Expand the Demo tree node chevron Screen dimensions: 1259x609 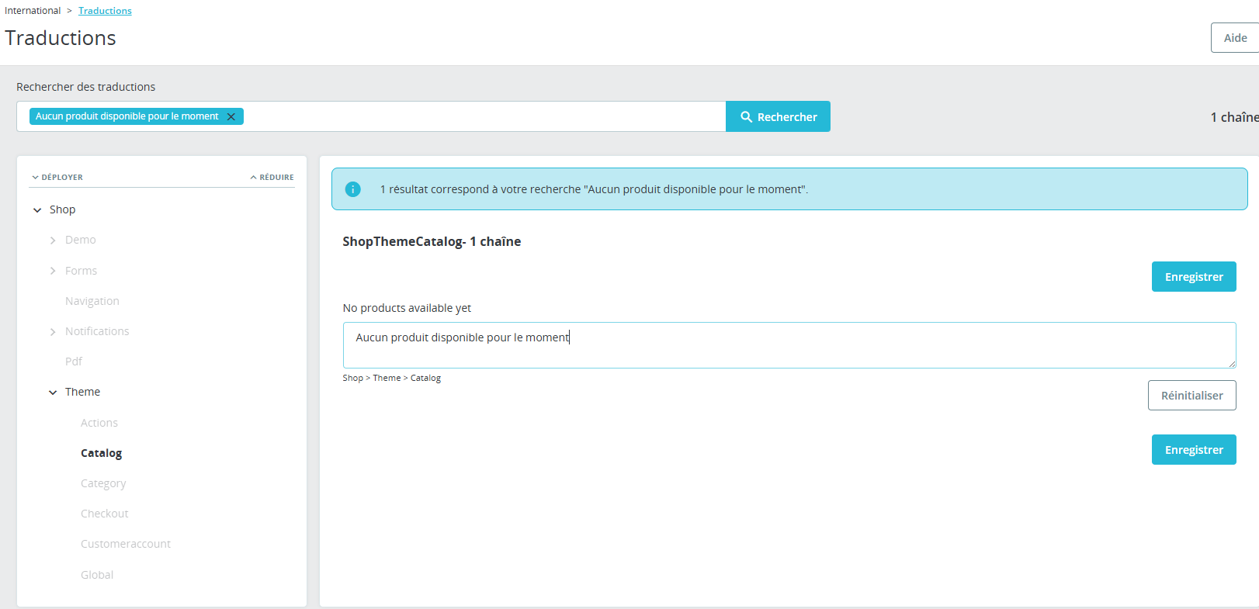coord(53,240)
